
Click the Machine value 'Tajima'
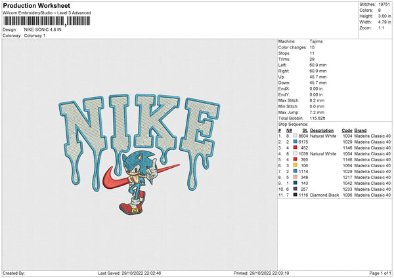pyautogui.click(x=316, y=41)
